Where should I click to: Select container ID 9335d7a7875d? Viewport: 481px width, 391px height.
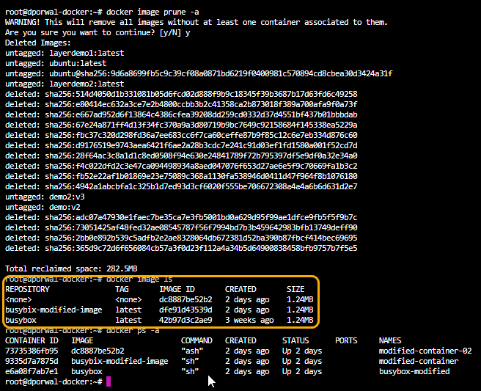point(32,361)
